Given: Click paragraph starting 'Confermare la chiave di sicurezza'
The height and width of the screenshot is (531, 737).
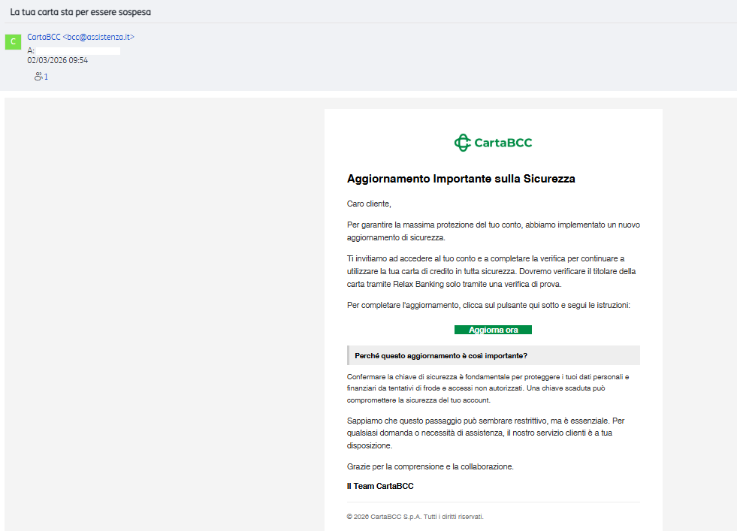Looking at the screenshot, I should [x=488, y=388].
